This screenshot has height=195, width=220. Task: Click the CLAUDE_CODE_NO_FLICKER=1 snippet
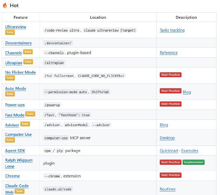pos(101,76)
